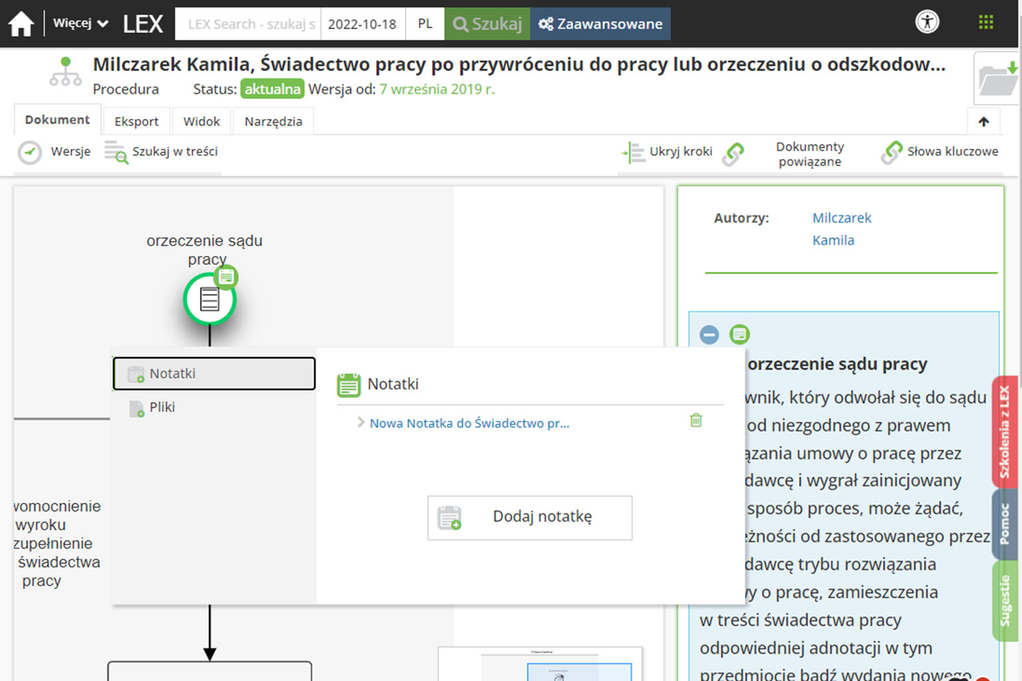Switch to the Widok tab
The width and height of the screenshot is (1022, 681).
202,121
